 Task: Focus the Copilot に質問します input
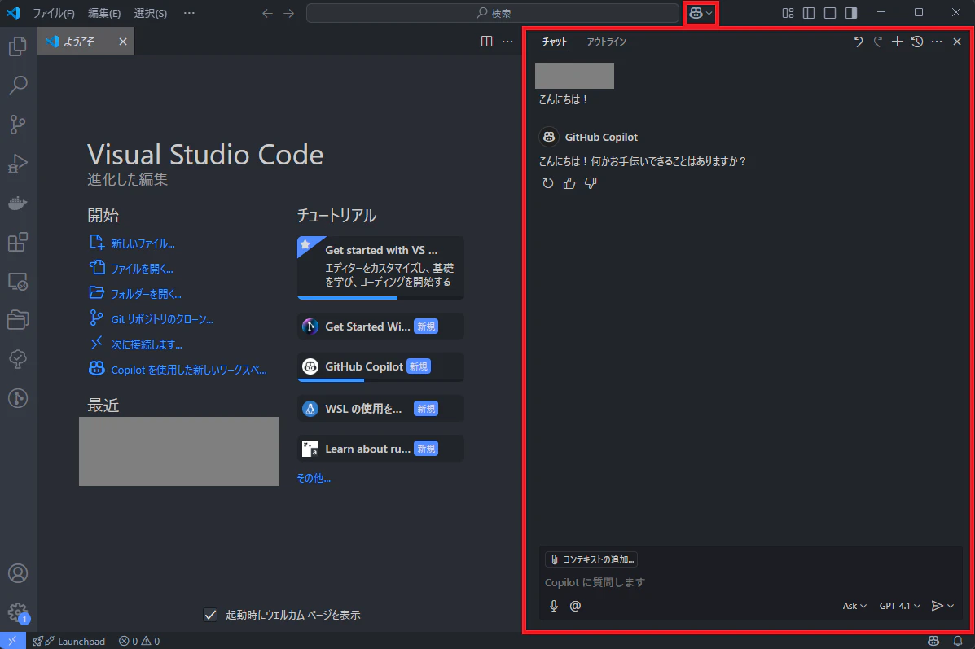750,582
